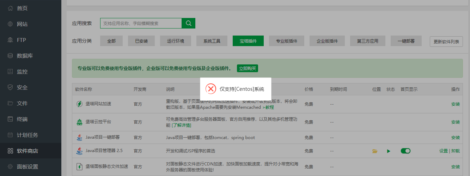Click the Java项目管理器 2.5 icon

click(x=79, y=151)
